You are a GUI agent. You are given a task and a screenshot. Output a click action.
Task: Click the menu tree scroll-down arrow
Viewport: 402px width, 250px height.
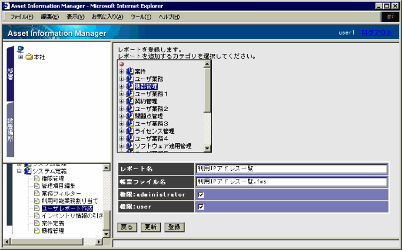pyautogui.click(x=107, y=234)
